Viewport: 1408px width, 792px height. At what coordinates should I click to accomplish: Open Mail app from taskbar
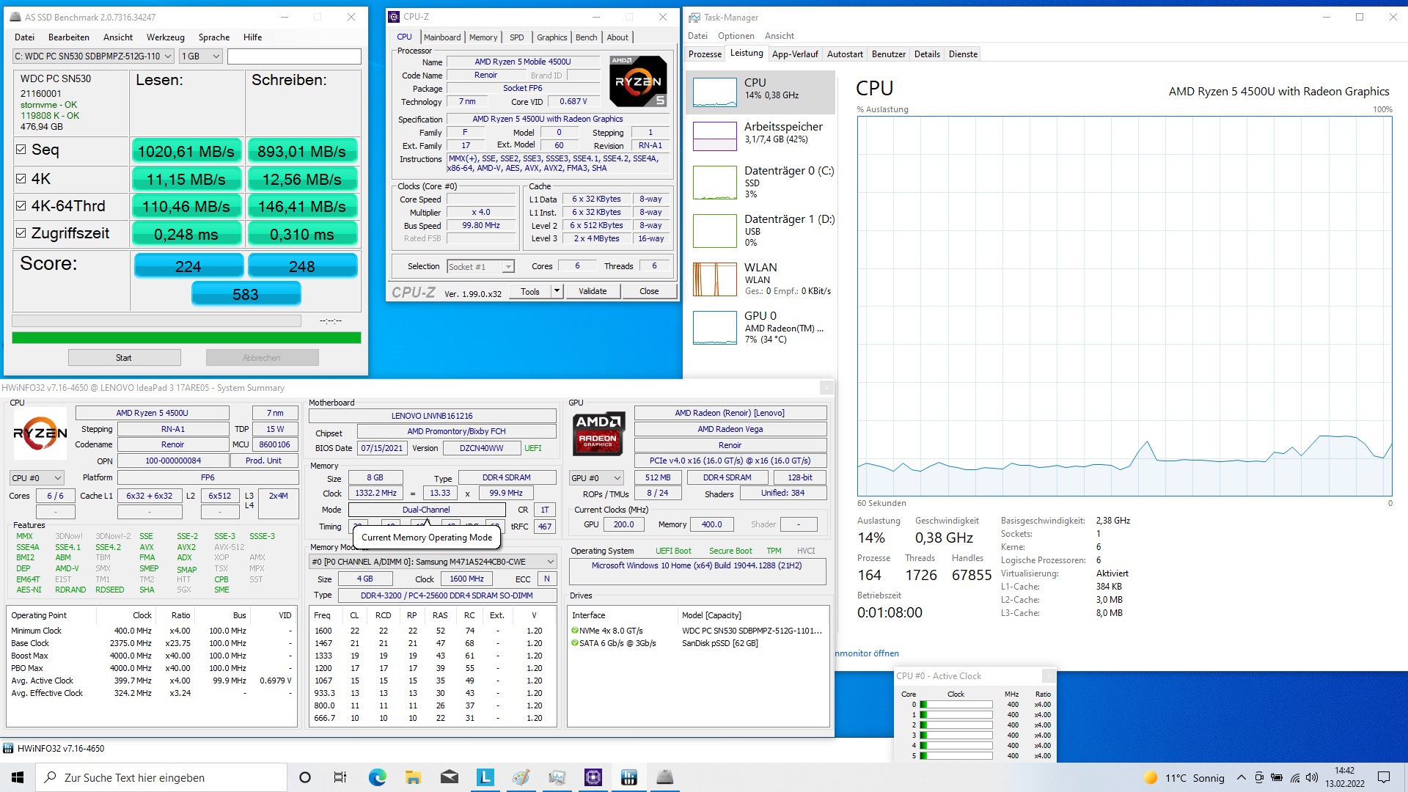point(449,777)
